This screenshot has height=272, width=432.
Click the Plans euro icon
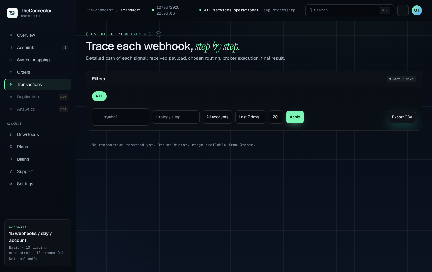point(11,147)
